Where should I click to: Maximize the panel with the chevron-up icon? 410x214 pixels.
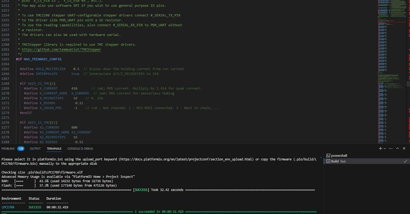[398, 148]
